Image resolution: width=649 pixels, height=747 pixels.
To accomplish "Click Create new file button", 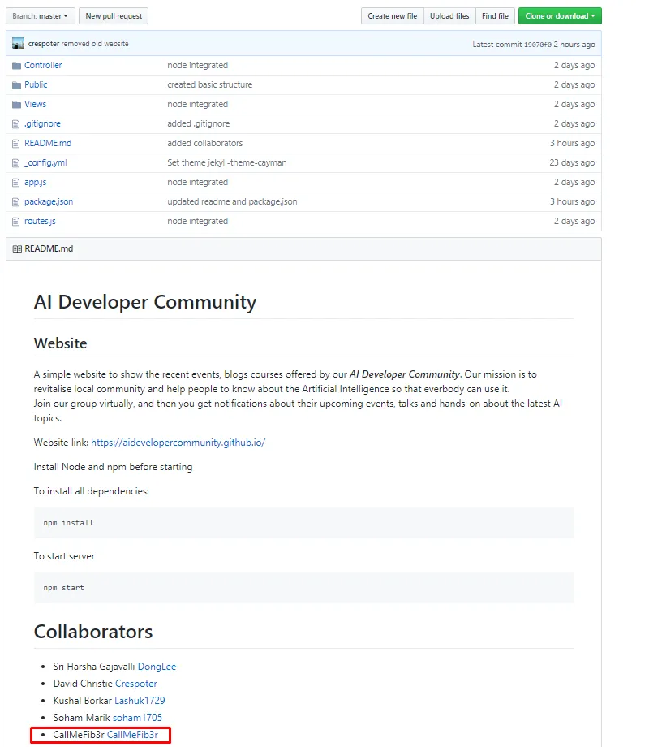I will (392, 15).
